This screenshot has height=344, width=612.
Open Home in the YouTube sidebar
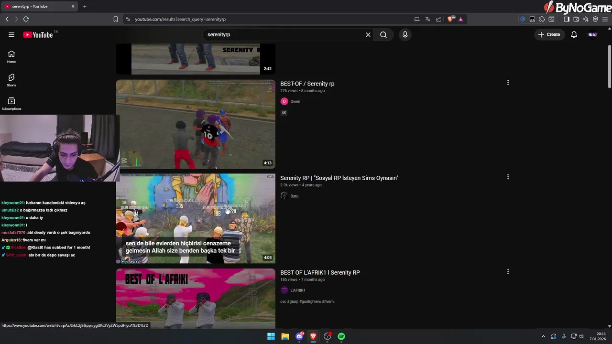(x=11, y=57)
